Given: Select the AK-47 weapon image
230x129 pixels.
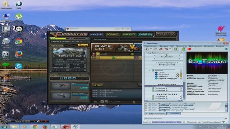Looking at the screenshot, I should pos(61,86).
